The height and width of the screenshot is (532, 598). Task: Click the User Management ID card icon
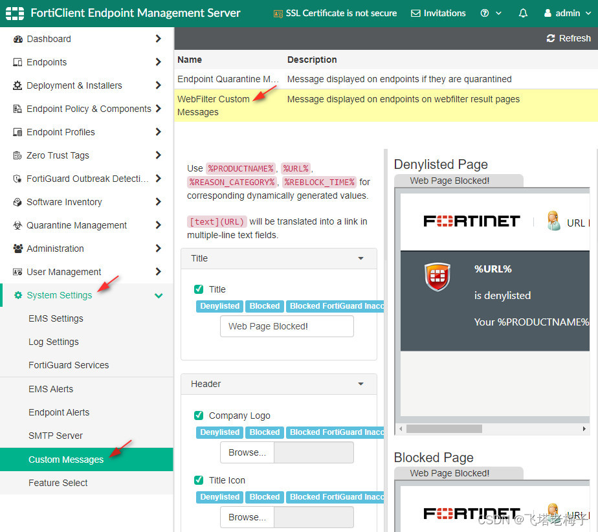(17, 272)
